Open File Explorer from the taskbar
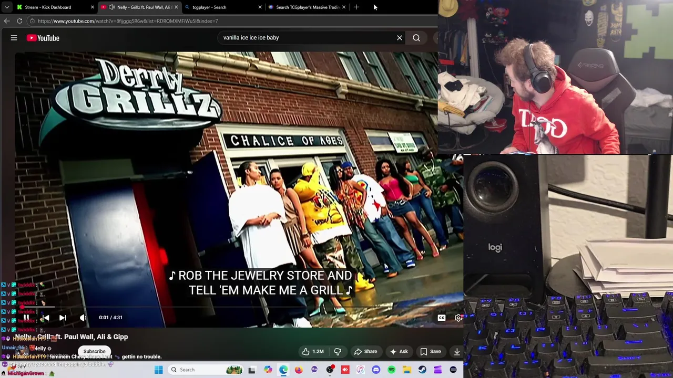This screenshot has height=378, width=673. 407,370
